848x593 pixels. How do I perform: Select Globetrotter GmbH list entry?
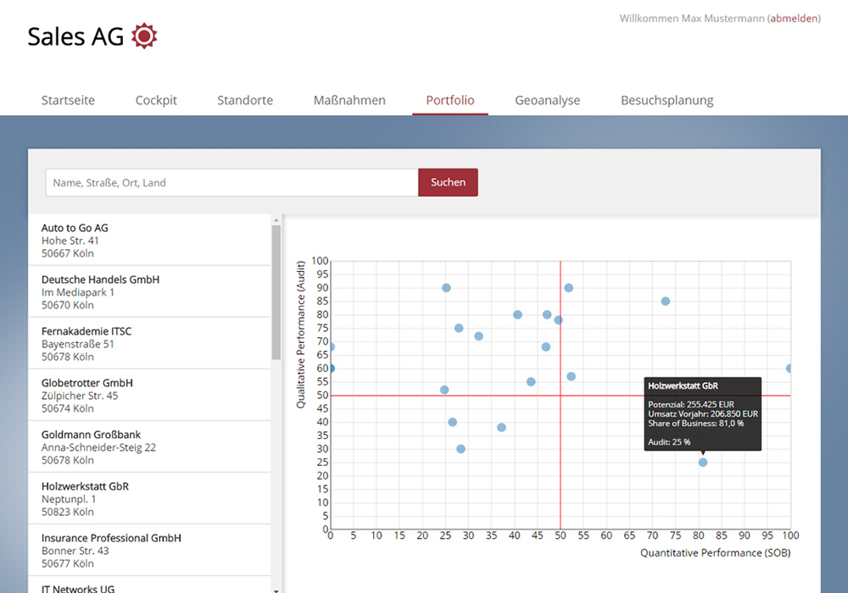pos(149,396)
